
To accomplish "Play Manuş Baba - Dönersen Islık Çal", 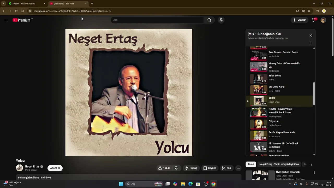I will click(x=279, y=67).
